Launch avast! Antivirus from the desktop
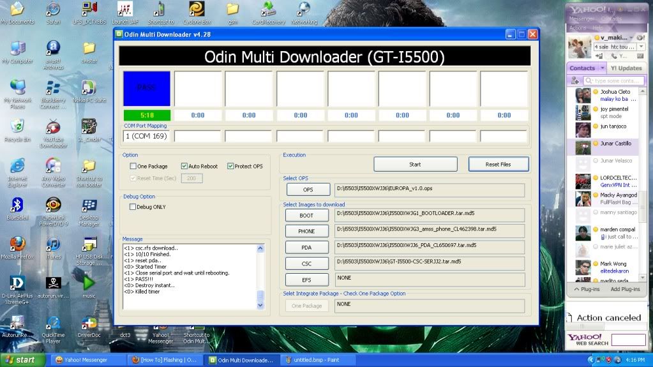Image resolution: width=653 pixels, height=367 pixels. click(54, 54)
